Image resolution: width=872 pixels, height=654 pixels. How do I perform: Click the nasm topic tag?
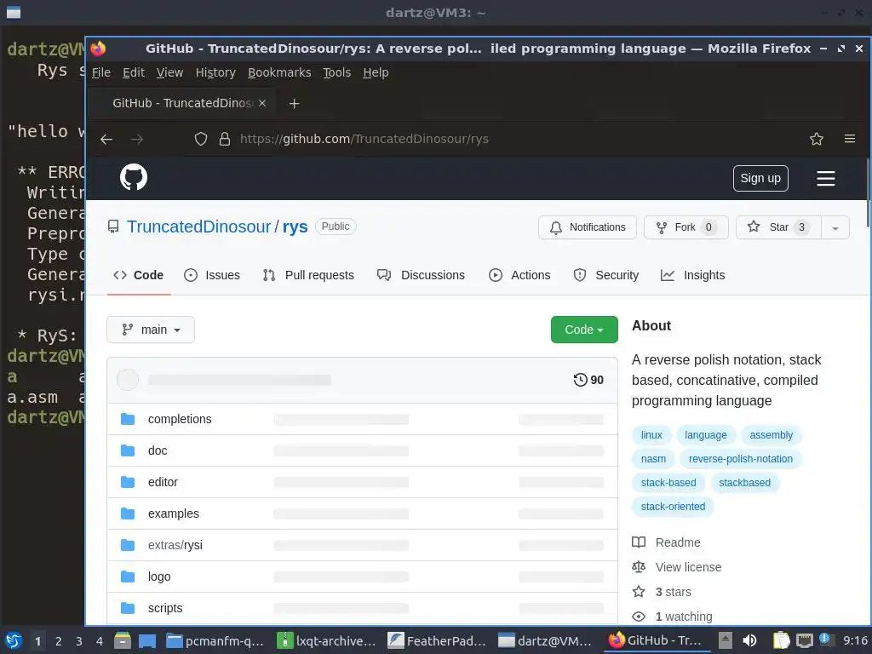653,459
